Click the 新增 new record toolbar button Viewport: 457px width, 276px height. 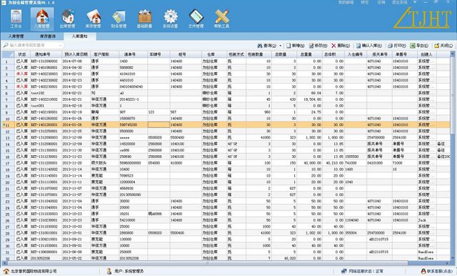(295, 46)
